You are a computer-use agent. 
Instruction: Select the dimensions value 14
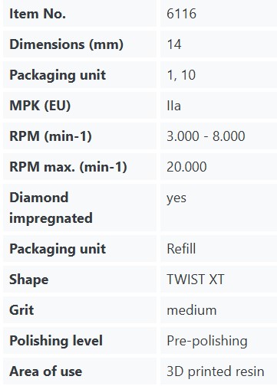(174, 44)
